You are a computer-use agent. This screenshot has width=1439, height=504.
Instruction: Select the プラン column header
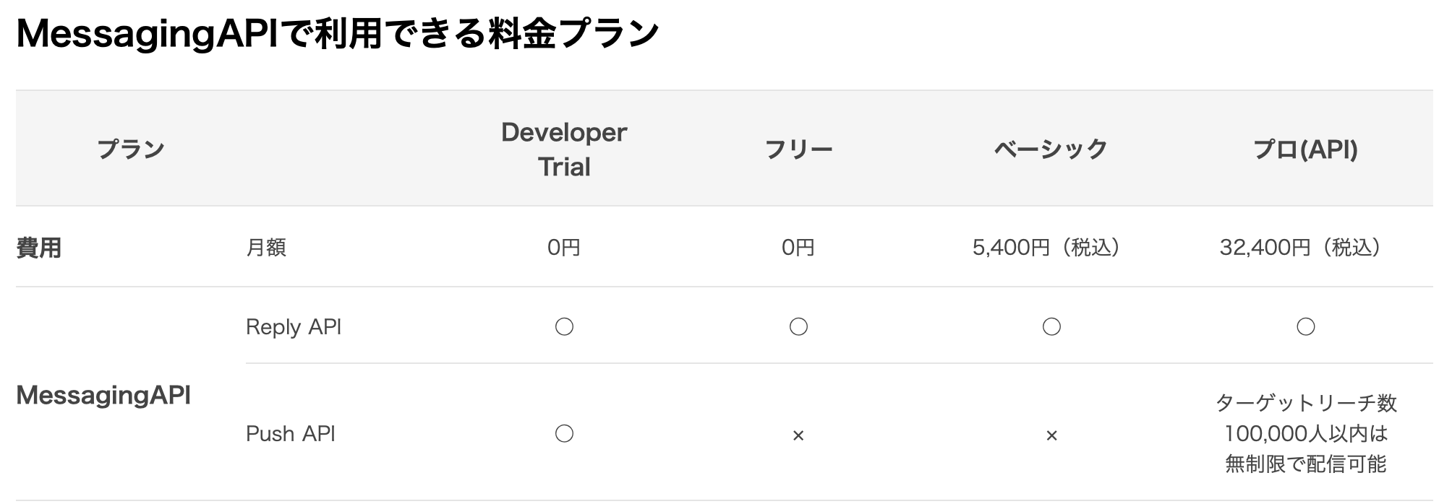(131, 149)
